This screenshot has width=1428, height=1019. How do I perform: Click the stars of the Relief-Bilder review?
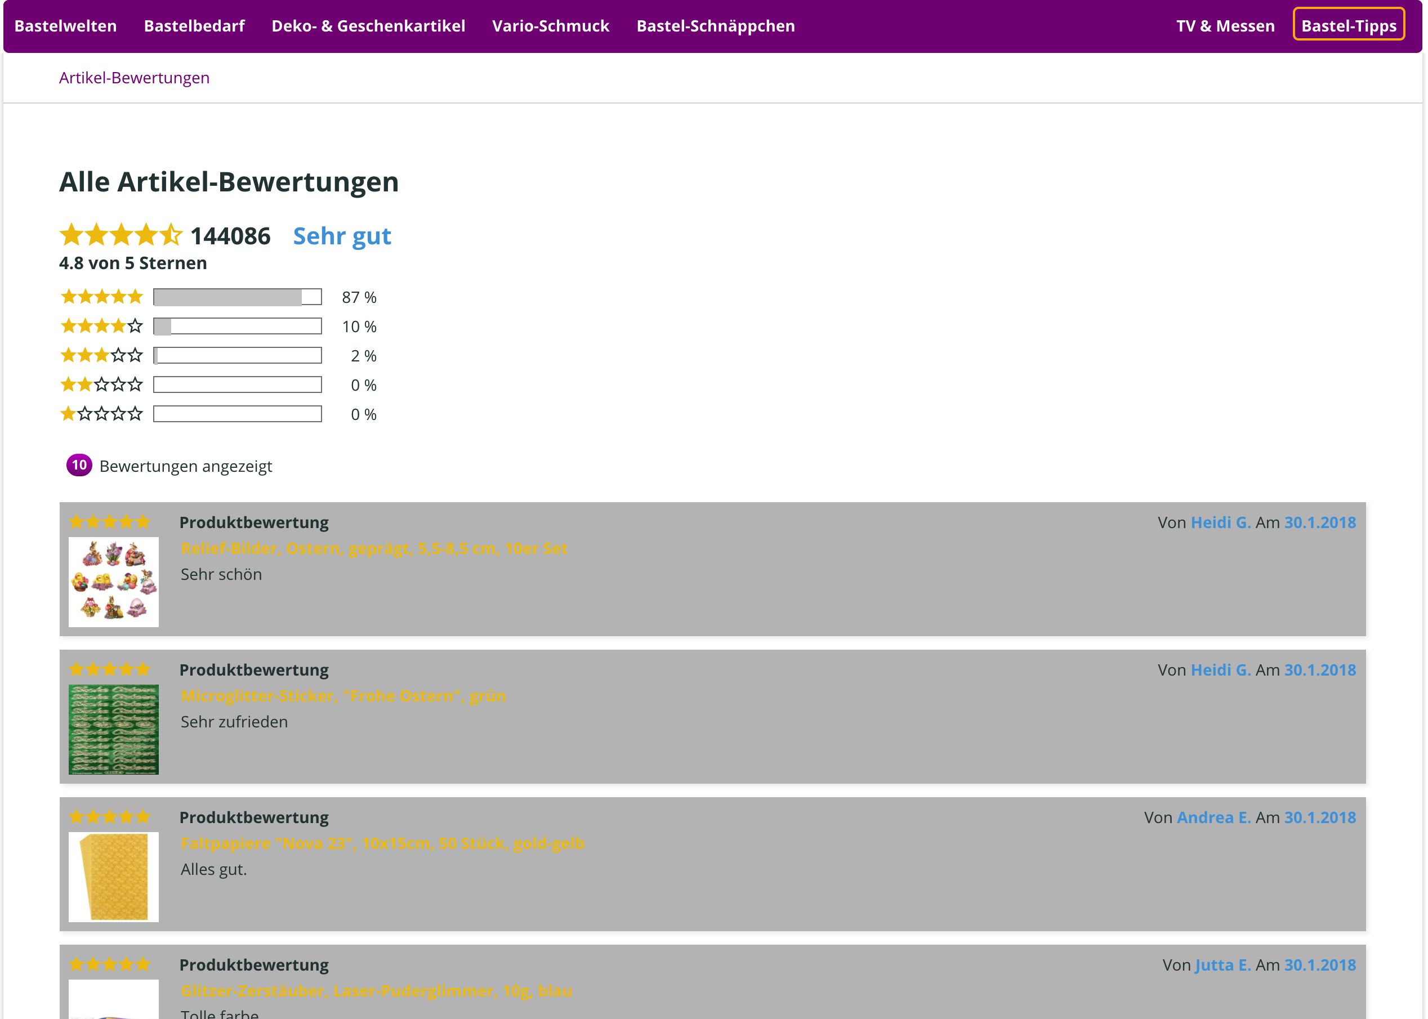point(110,521)
